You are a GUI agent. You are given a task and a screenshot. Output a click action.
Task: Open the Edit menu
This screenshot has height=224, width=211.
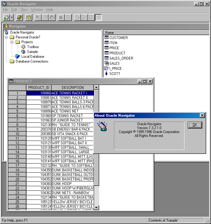14,10
